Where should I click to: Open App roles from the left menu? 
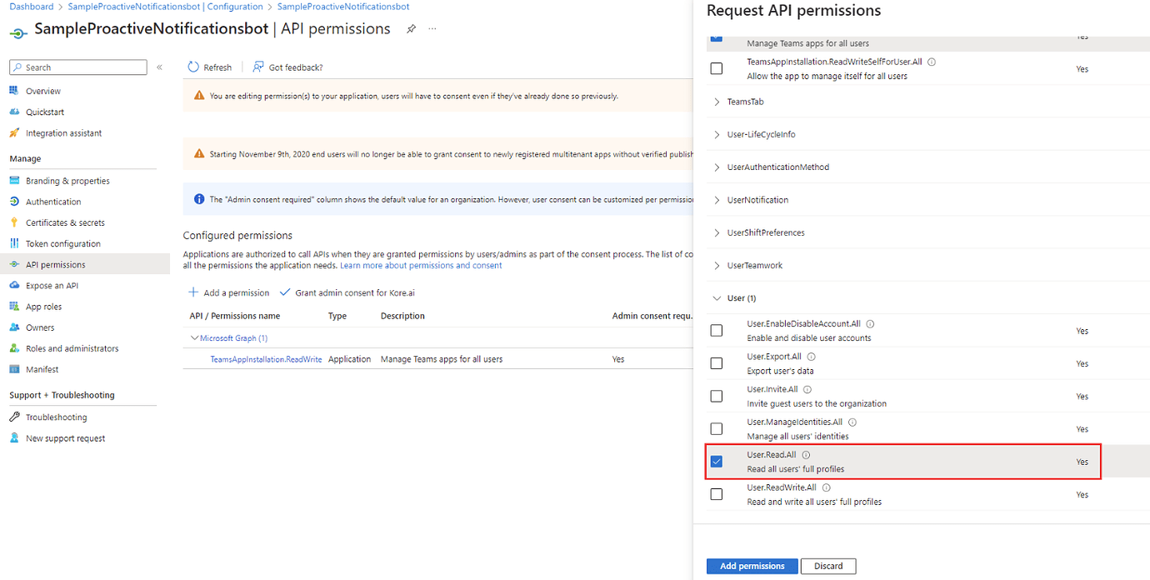pyautogui.click(x=43, y=306)
